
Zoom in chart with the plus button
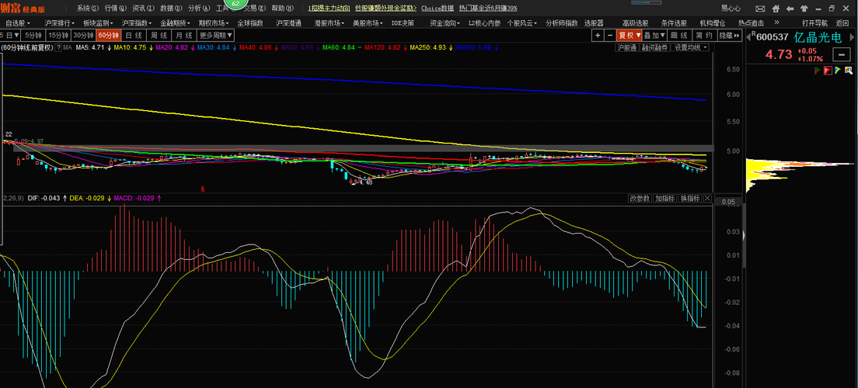(598, 35)
